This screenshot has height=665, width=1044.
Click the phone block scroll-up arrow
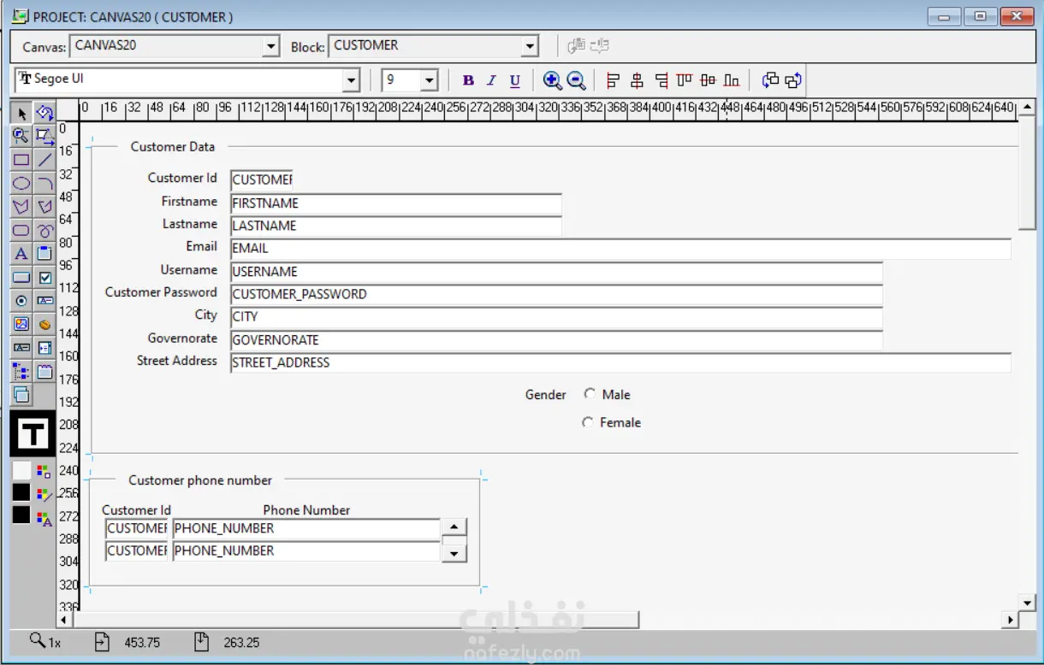[x=454, y=527]
